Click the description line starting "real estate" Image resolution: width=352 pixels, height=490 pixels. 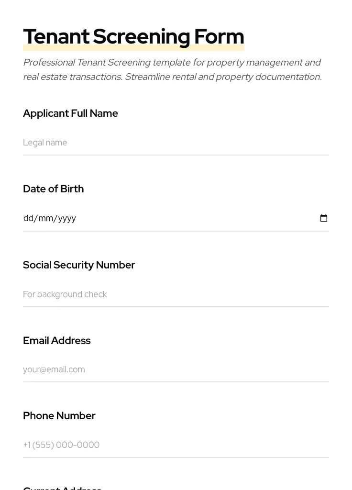coord(172,77)
